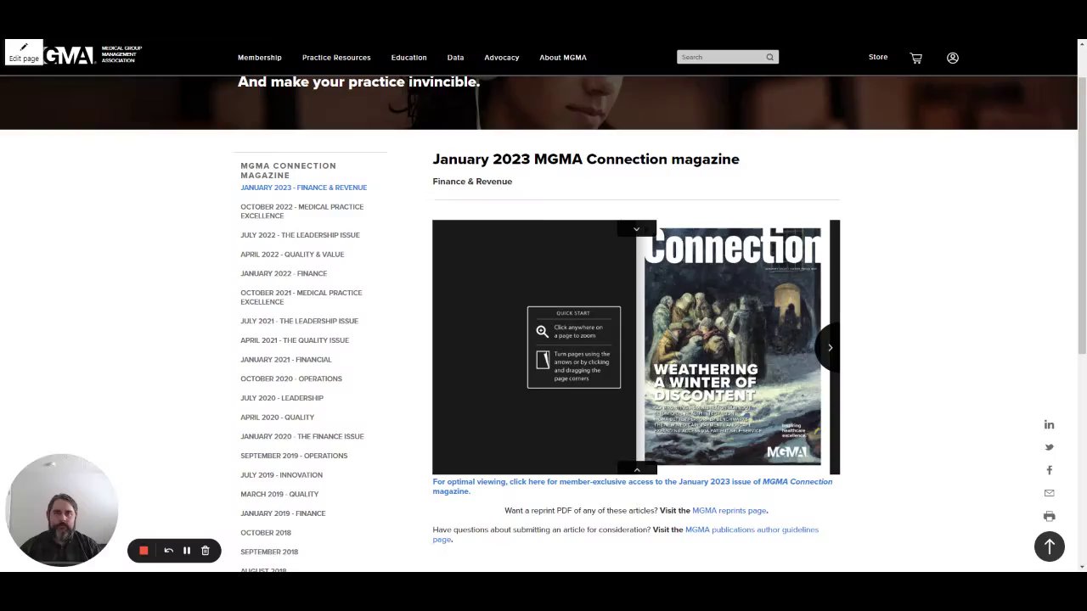
Task: Share page by email envelope icon
Action: click(x=1049, y=493)
